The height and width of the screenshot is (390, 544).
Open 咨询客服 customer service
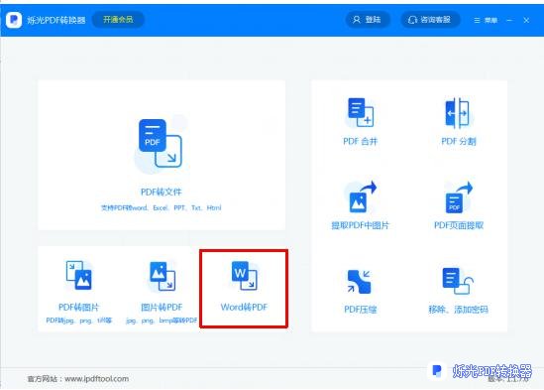[x=430, y=20]
